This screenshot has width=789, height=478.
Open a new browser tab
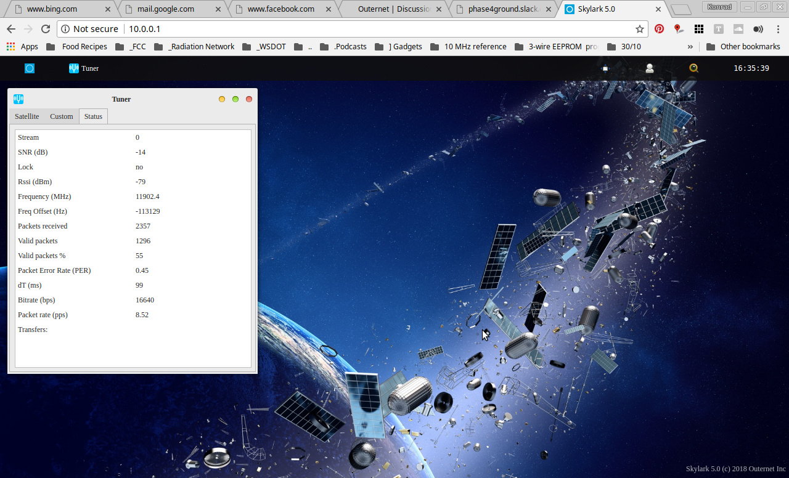pyautogui.click(x=681, y=10)
